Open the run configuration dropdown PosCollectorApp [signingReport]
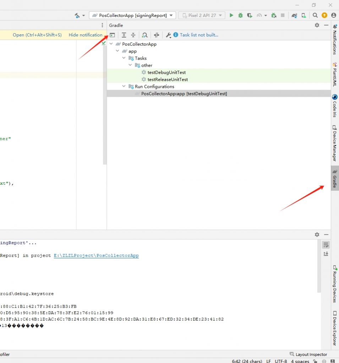This screenshot has width=339, height=363. click(132, 15)
